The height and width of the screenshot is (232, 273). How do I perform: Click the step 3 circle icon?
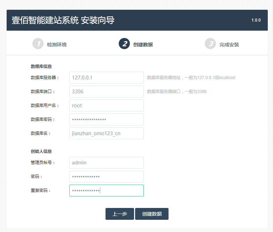[x=210, y=44]
